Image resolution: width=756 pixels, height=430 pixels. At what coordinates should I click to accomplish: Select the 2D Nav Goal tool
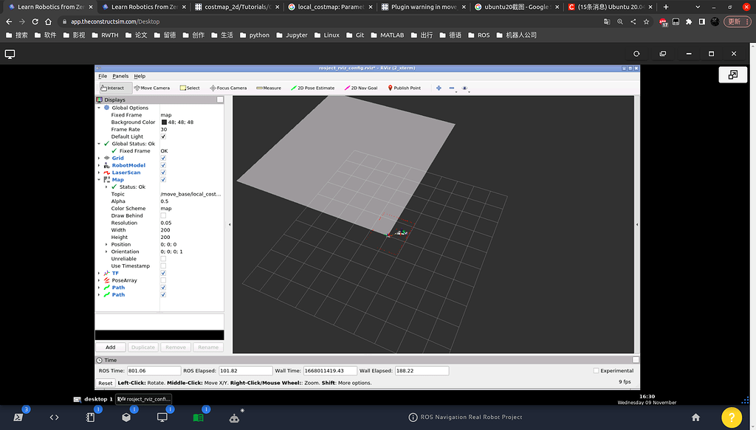point(360,88)
